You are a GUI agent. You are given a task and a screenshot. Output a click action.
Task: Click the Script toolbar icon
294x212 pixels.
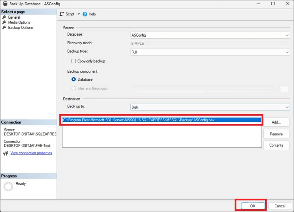[62, 14]
